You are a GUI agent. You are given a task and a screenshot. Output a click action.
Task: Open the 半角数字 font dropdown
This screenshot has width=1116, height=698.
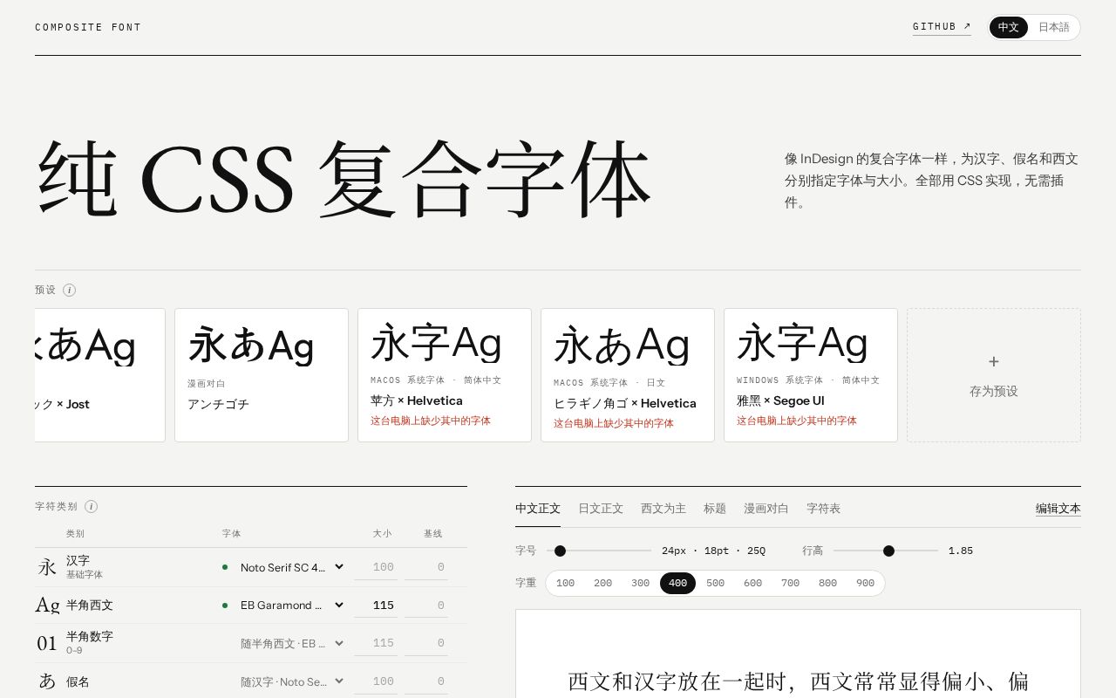(292, 643)
